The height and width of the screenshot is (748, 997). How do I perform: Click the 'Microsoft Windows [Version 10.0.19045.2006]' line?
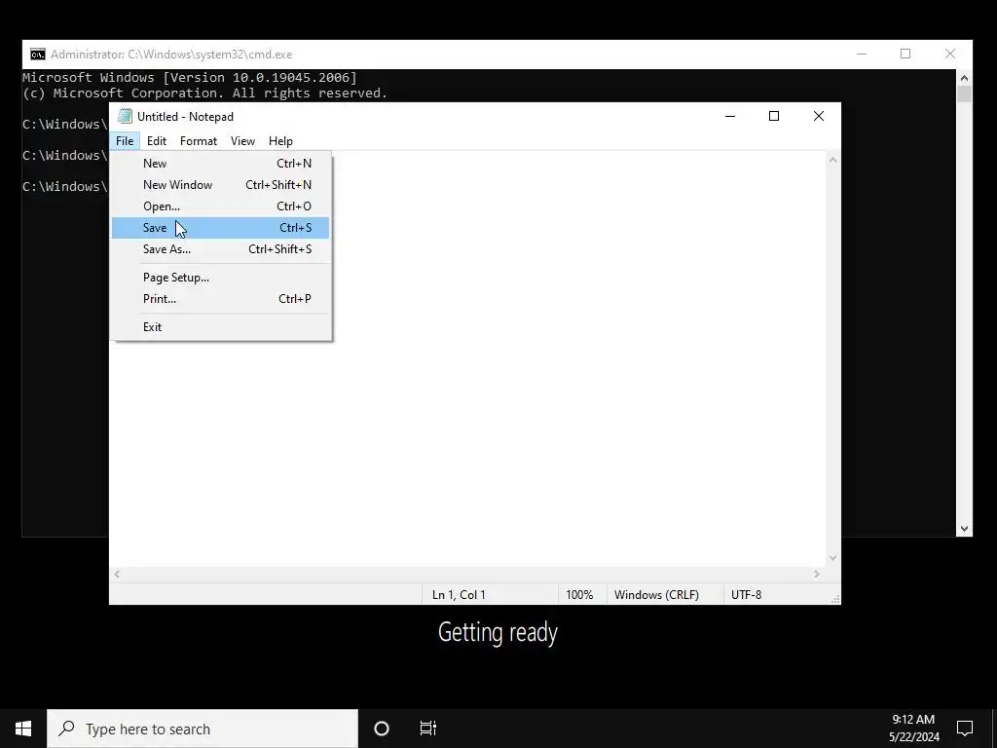(x=190, y=78)
